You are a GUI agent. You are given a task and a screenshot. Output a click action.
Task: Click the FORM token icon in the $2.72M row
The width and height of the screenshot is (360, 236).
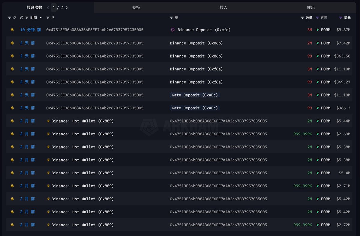coord(318,225)
